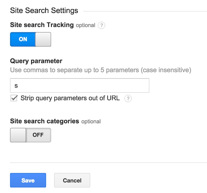Image resolution: width=207 pixels, height=193 pixels.
Task: Click the grey handle of categories switch
Action: pyautogui.click(x=18, y=135)
